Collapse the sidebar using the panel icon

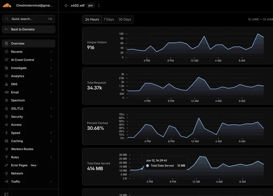tap(6, 194)
